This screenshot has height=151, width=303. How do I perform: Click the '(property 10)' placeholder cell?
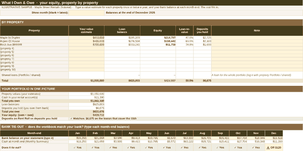pos(34,70)
